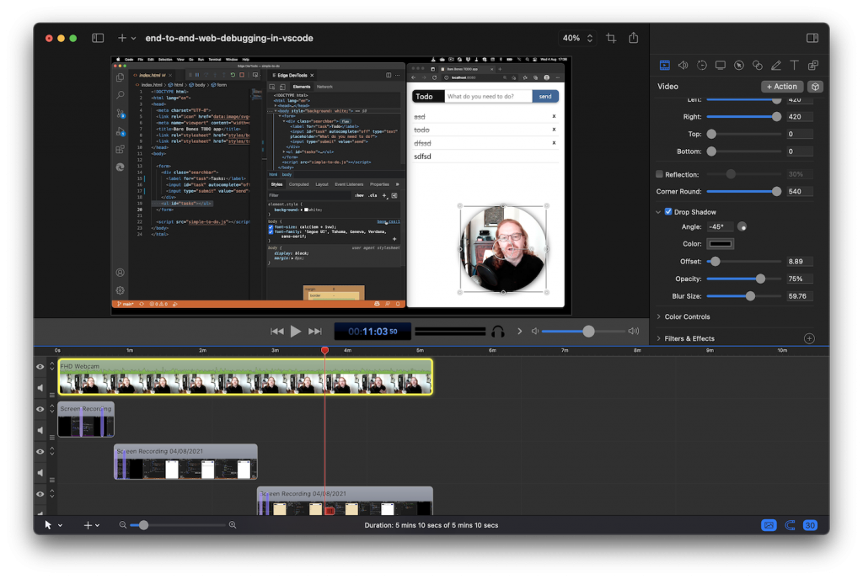
Task: Hide the short Screen Recording track
Action: [40, 409]
